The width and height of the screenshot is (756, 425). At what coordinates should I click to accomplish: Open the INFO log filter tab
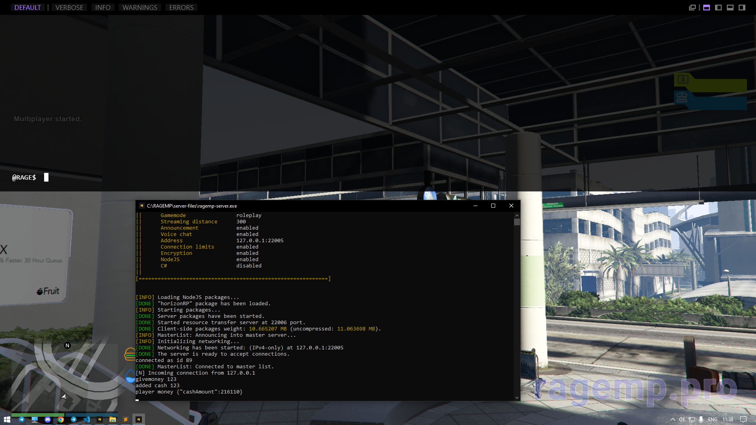click(103, 7)
